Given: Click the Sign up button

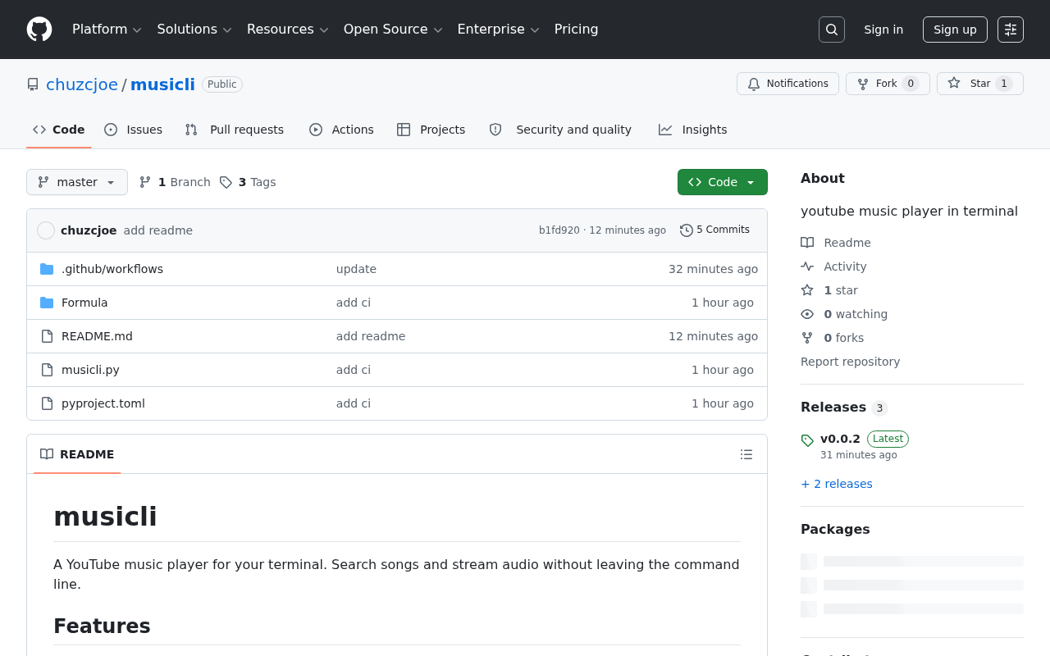Looking at the screenshot, I should click(x=955, y=30).
